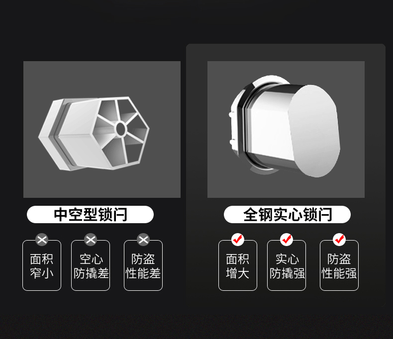Click the 防盗性能差 feature box

[x=143, y=265]
